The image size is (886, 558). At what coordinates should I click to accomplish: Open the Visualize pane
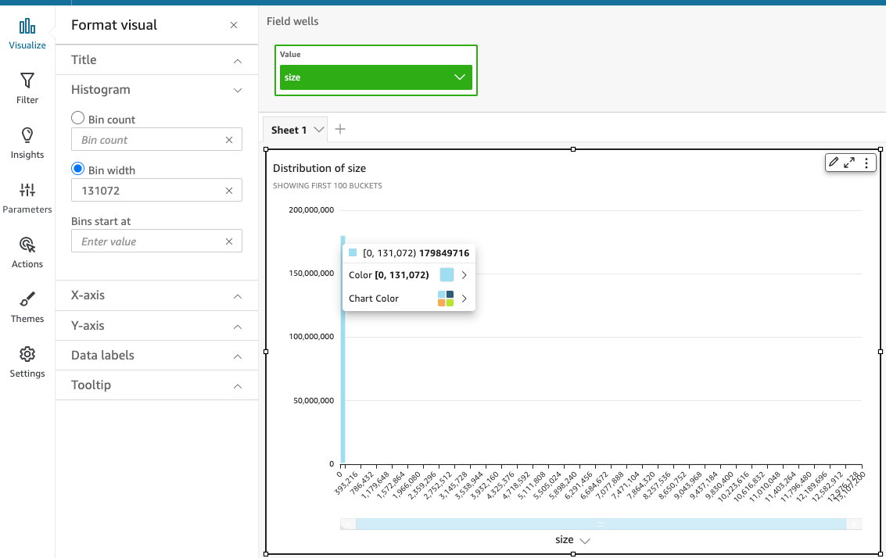(x=27, y=34)
